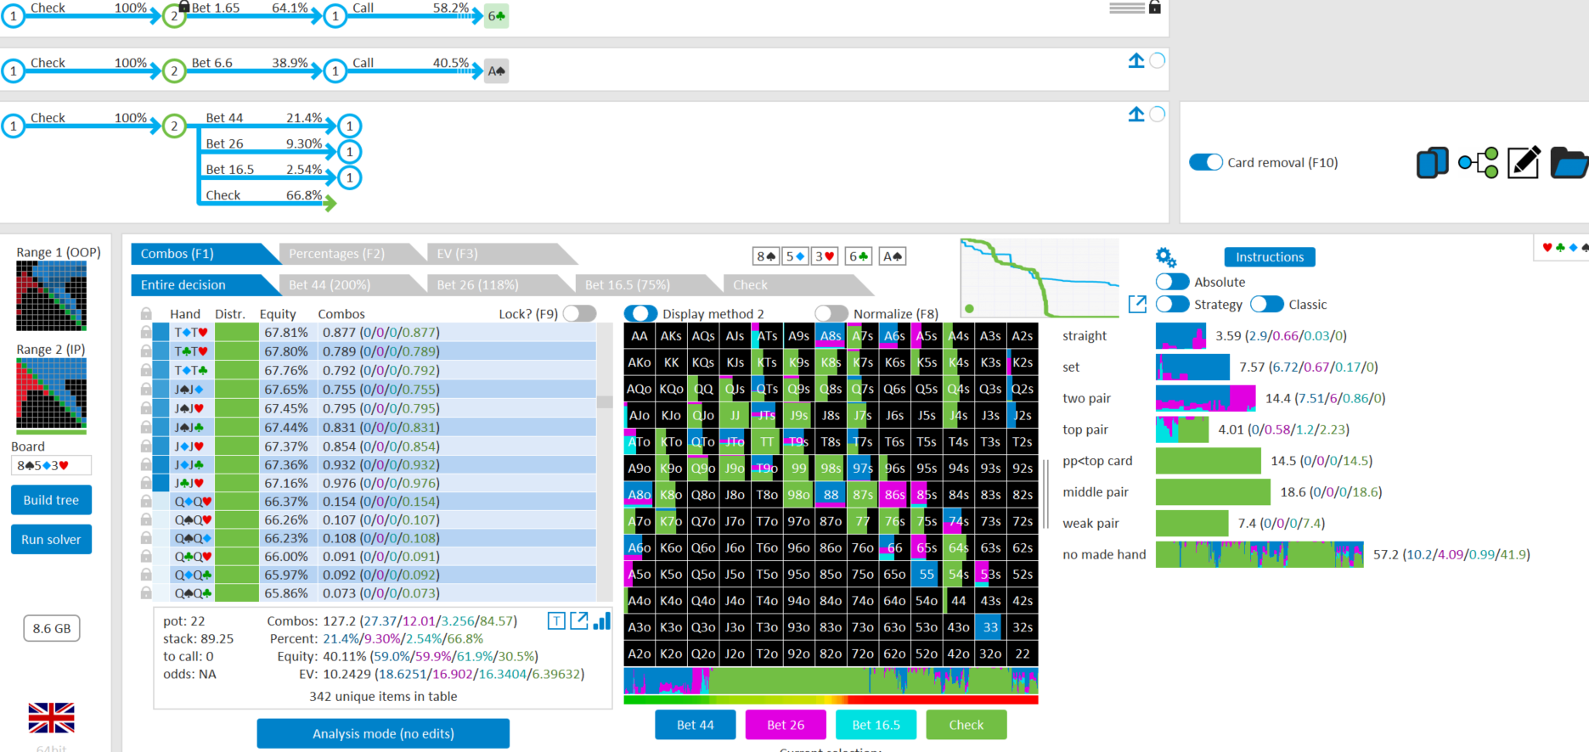Select radio circle in Bet 44 tree row
The image size is (1589, 752).
coord(1157,114)
